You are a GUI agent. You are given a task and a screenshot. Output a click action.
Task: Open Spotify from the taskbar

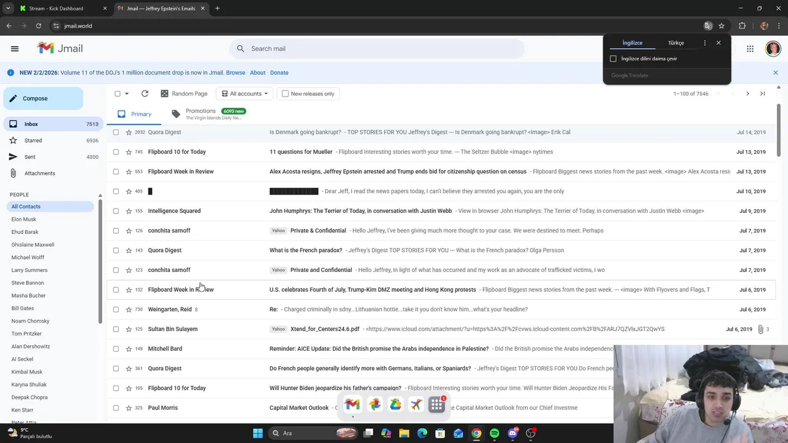tap(494, 433)
